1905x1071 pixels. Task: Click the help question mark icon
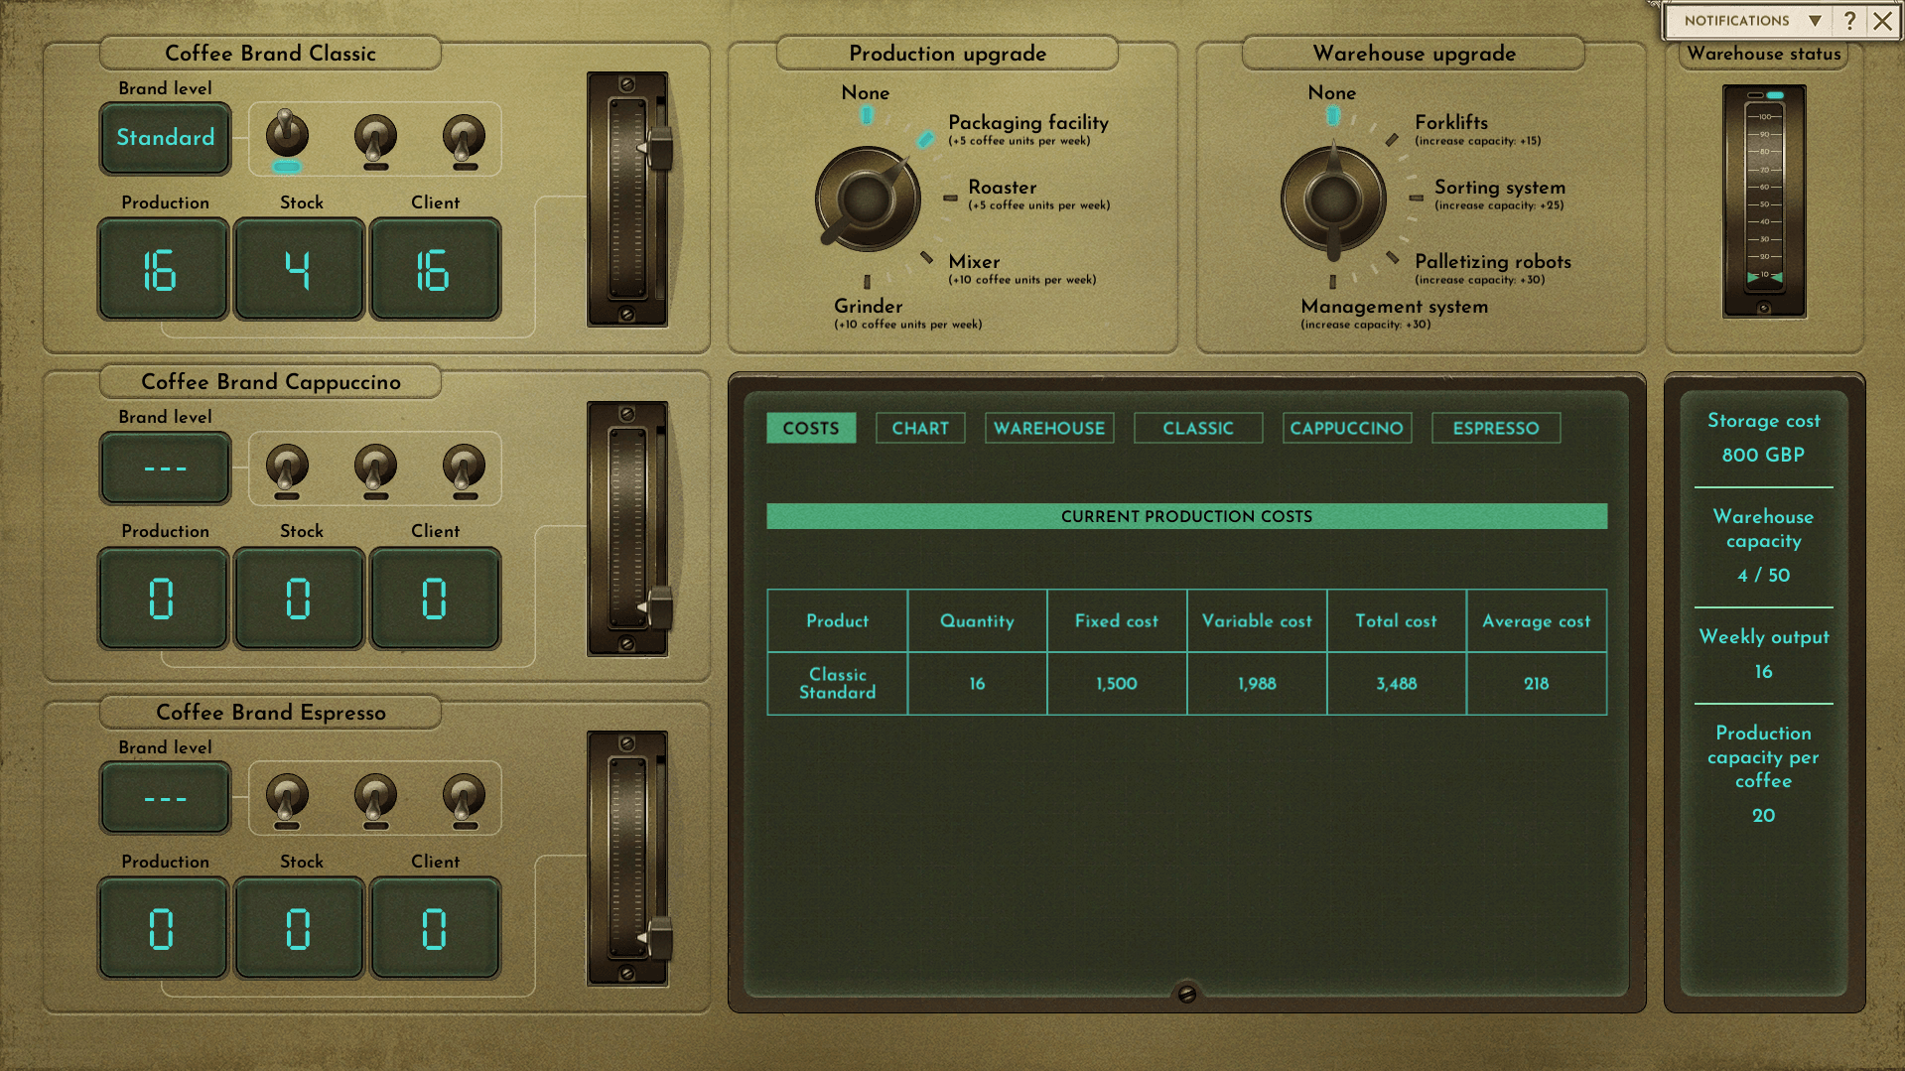coord(1849,21)
